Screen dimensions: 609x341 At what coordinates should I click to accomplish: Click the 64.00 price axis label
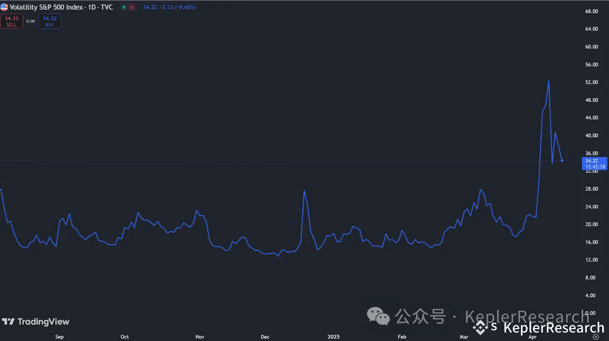[592, 29]
